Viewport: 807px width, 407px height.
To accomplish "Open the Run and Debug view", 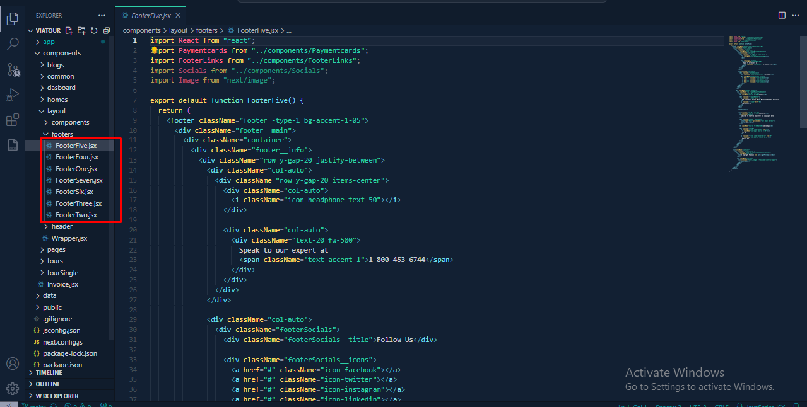I will (x=13, y=95).
